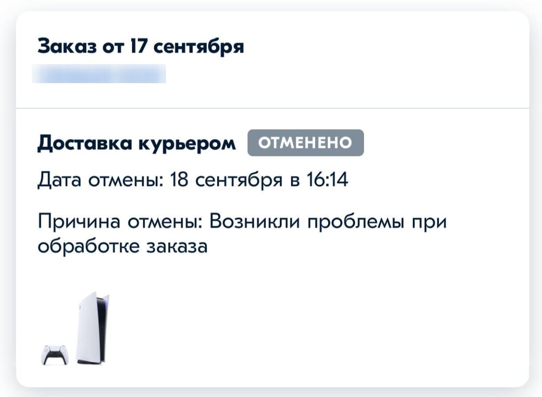Click the 18 сентября cancellation date text
Screen dimensions: 542x397
point(226,180)
